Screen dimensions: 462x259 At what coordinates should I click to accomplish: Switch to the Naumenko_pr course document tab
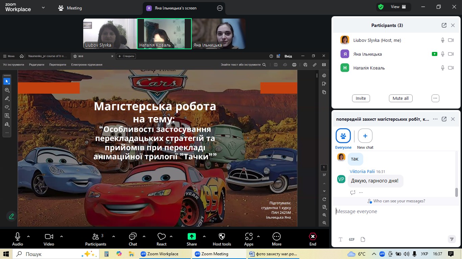click(47, 56)
